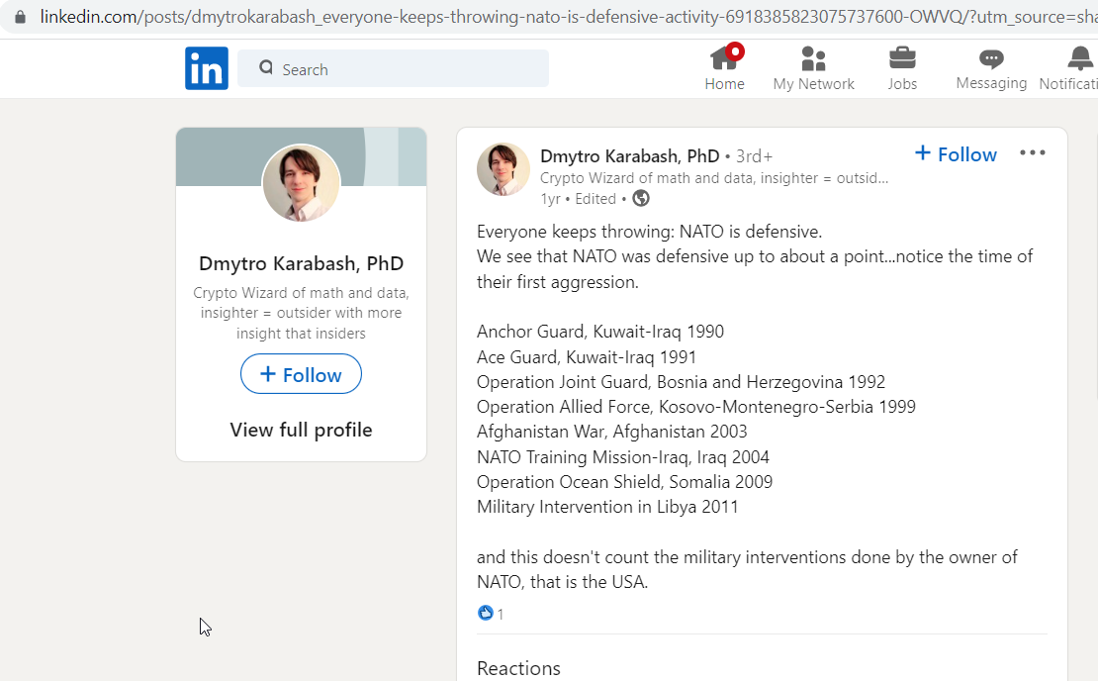Click the site lock icon in address bar
Viewport: 1098px width, 681px height.
tap(21, 17)
